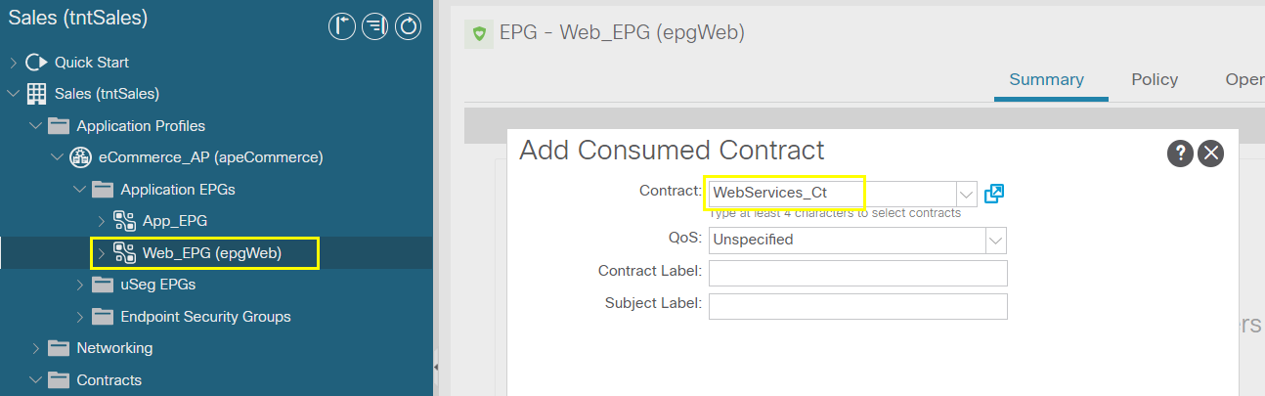Viewport: 1265px width, 396px height.
Task: Click the App_EPG node icon
Action: click(125, 221)
